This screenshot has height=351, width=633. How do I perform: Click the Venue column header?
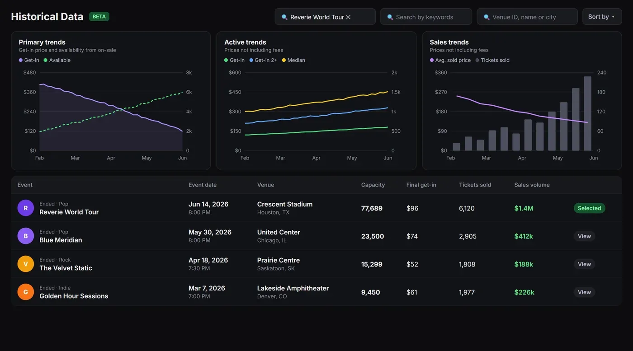coord(265,185)
